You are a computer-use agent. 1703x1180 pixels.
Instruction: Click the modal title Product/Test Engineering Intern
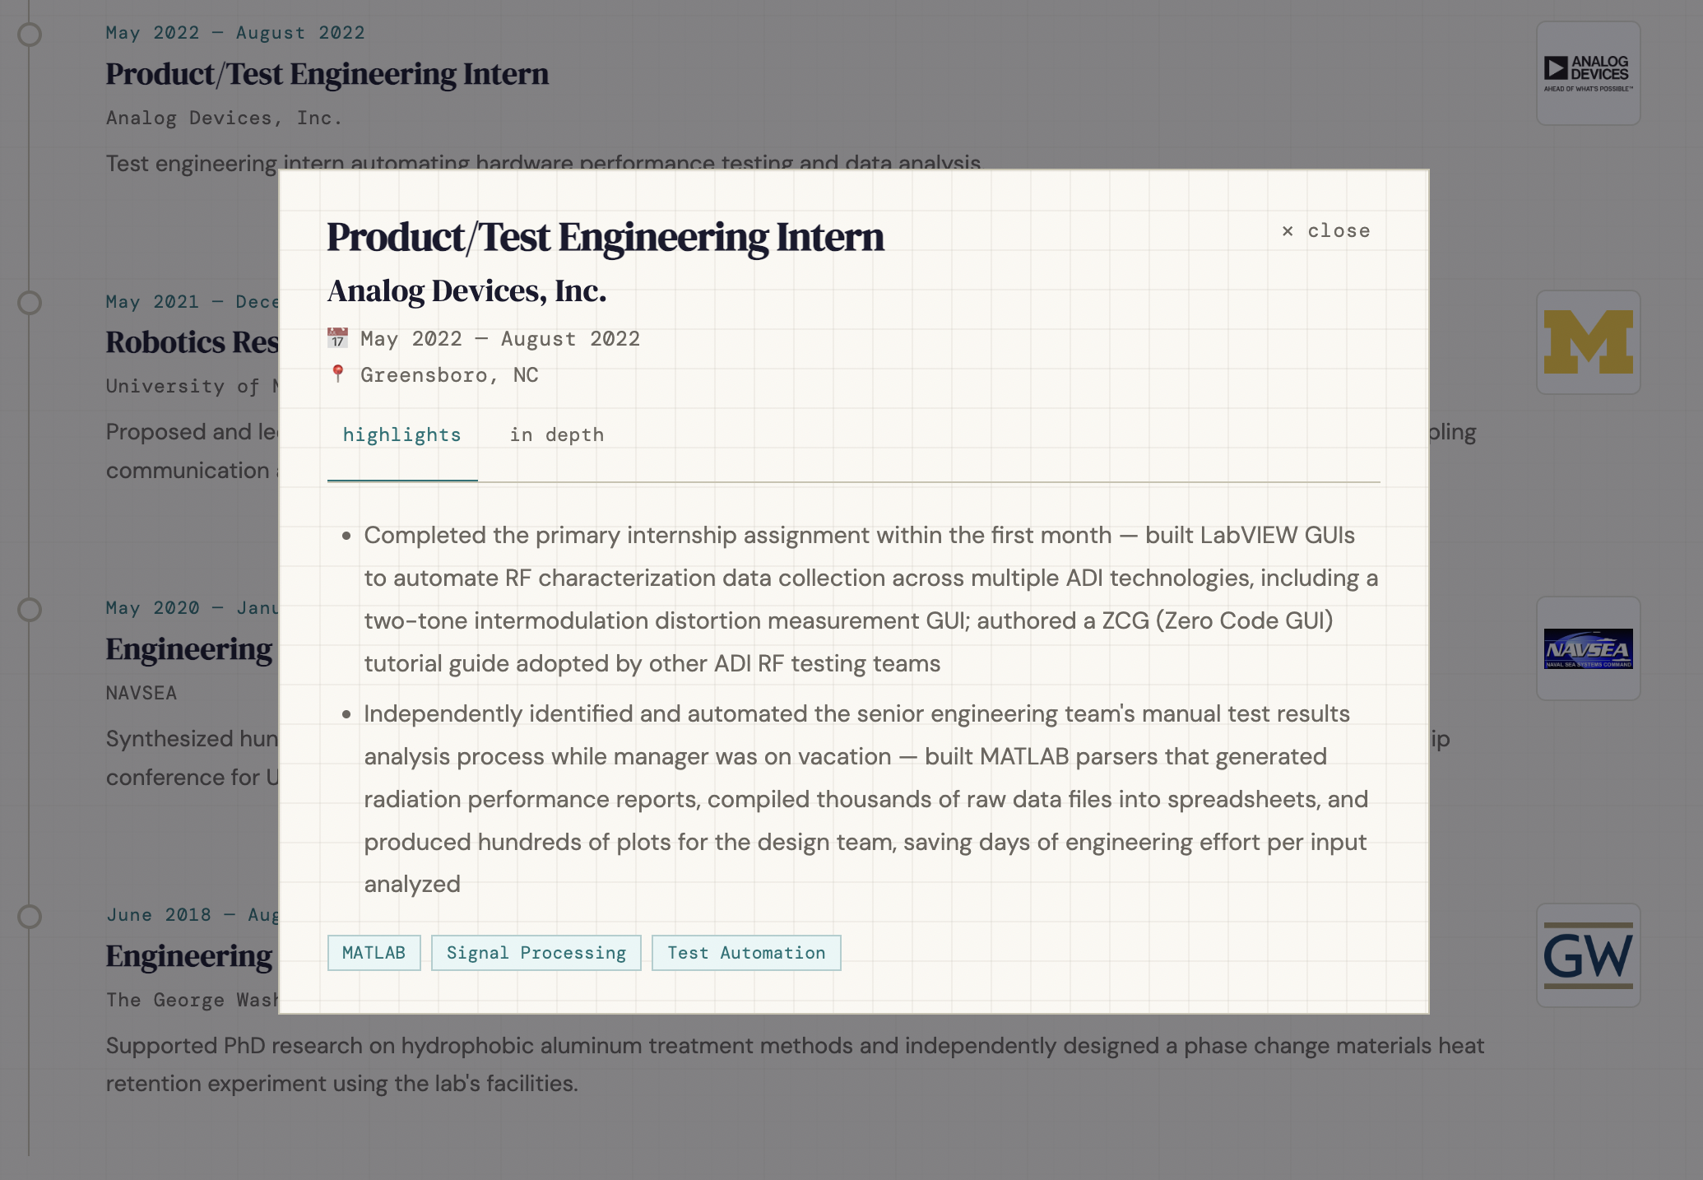pyautogui.click(x=605, y=238)
